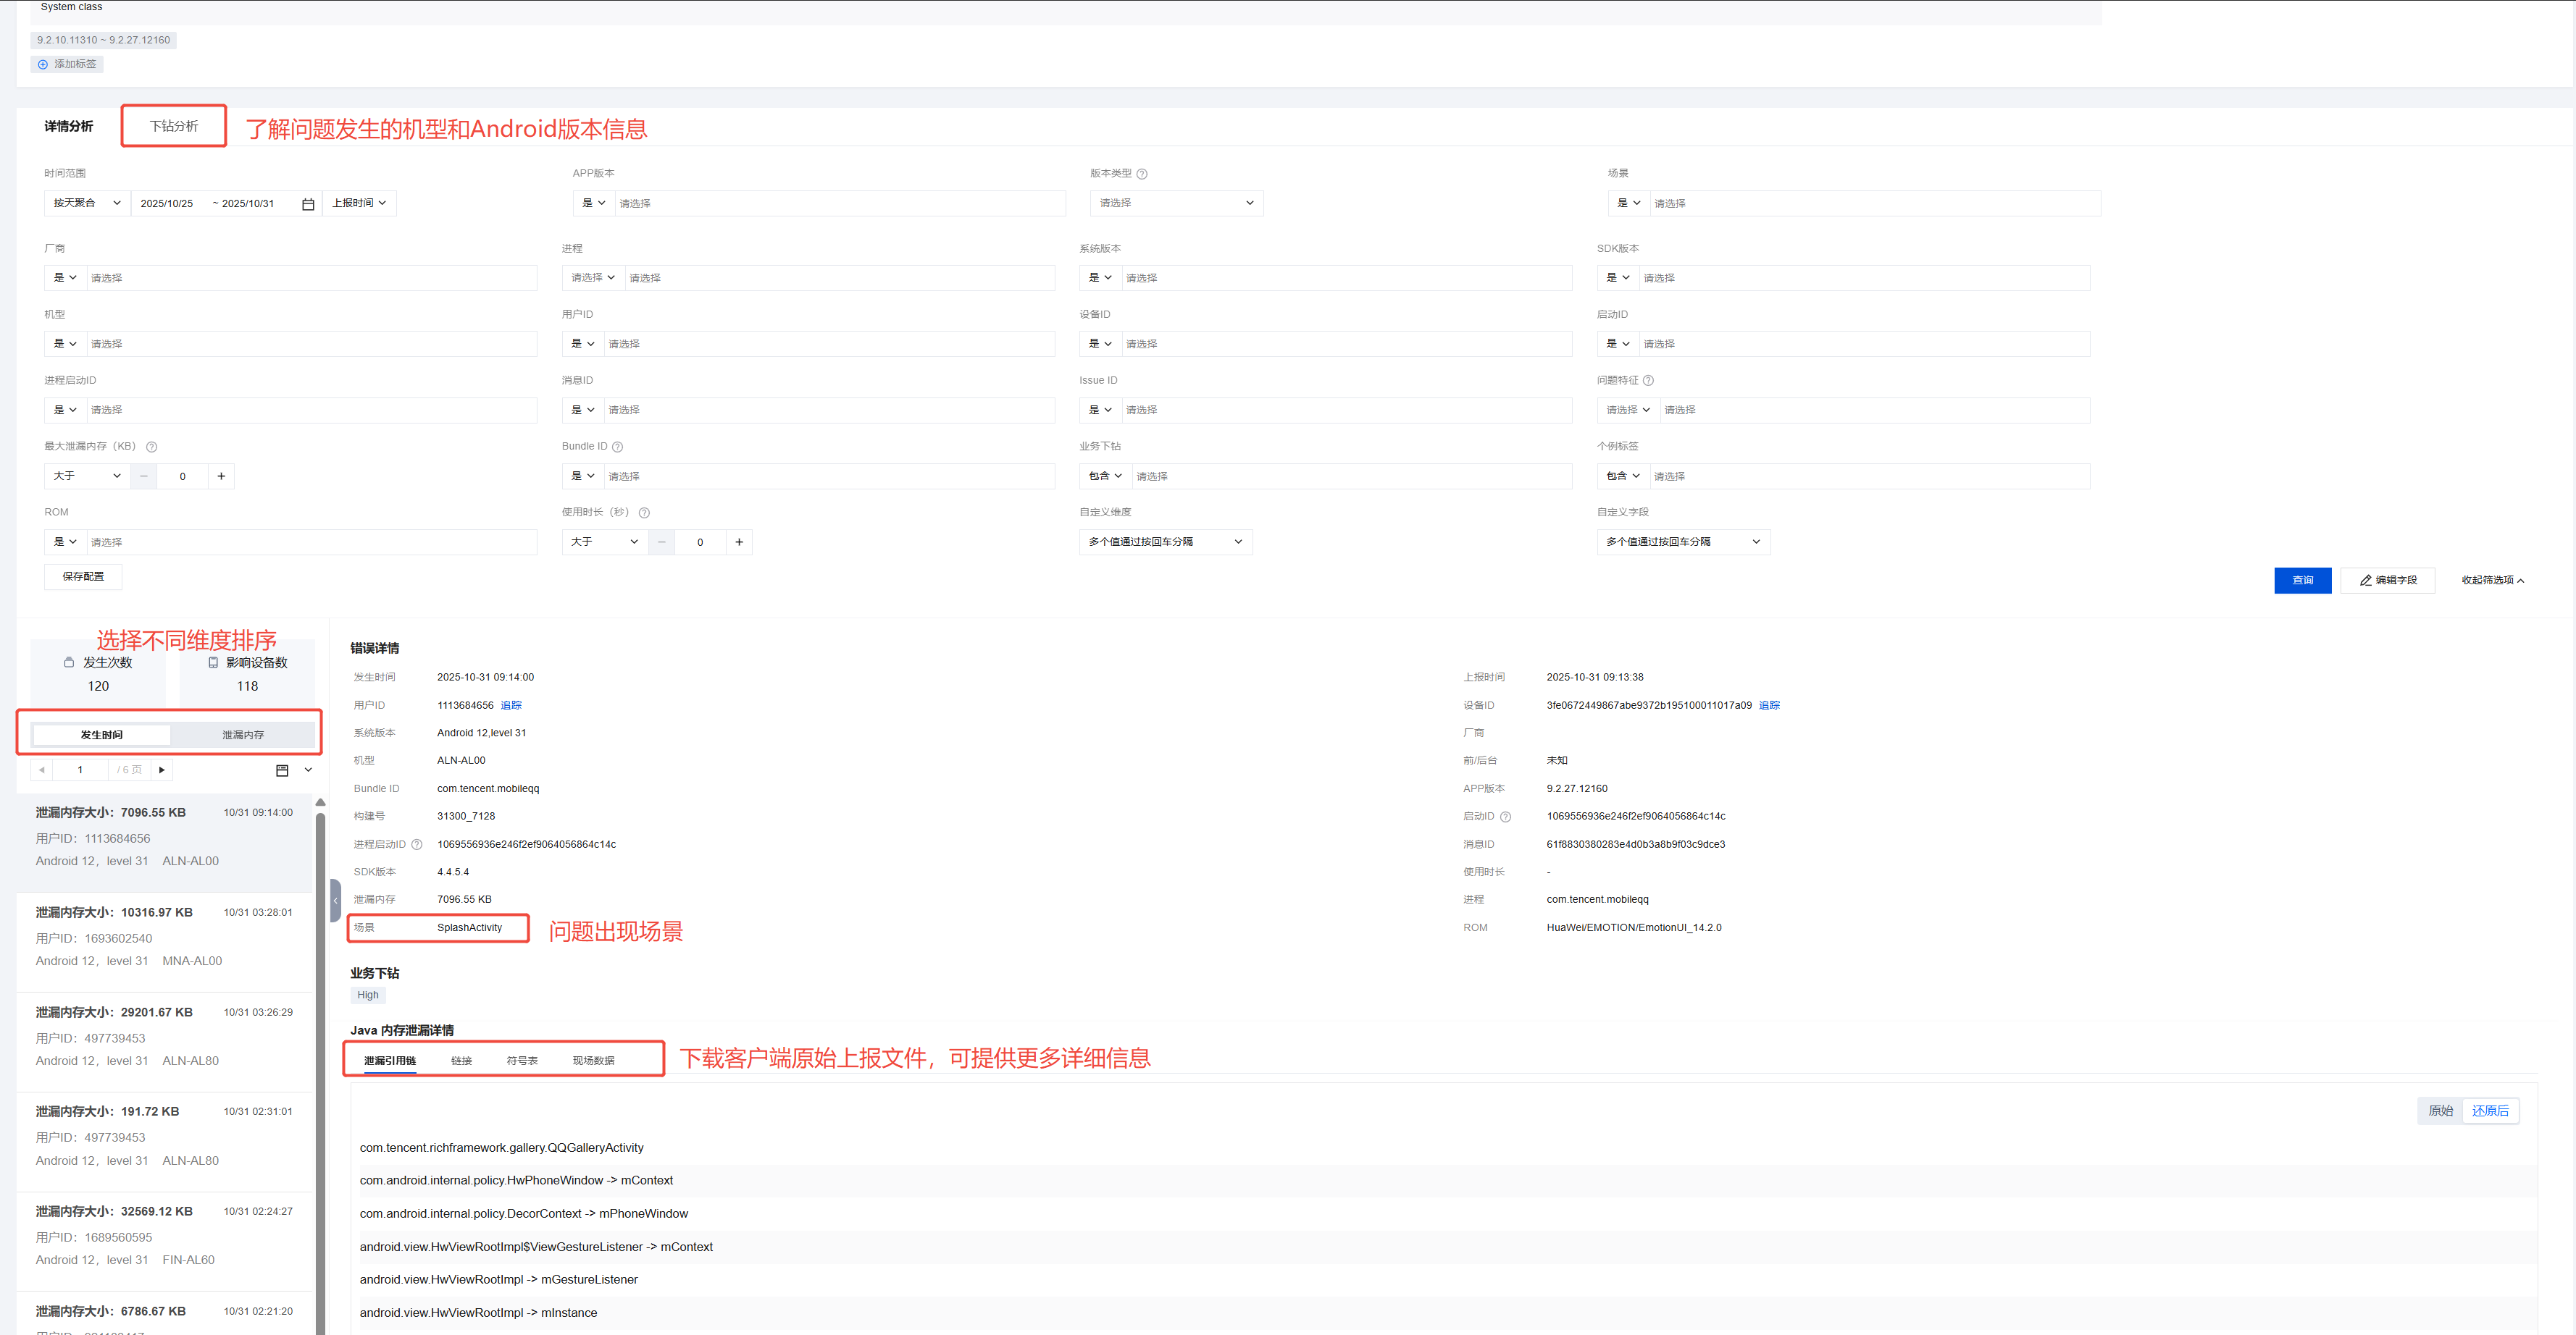Screen dimensions: 2576x1335
Task: Switch stack view to 原始
Action: coord(2440,1110)
